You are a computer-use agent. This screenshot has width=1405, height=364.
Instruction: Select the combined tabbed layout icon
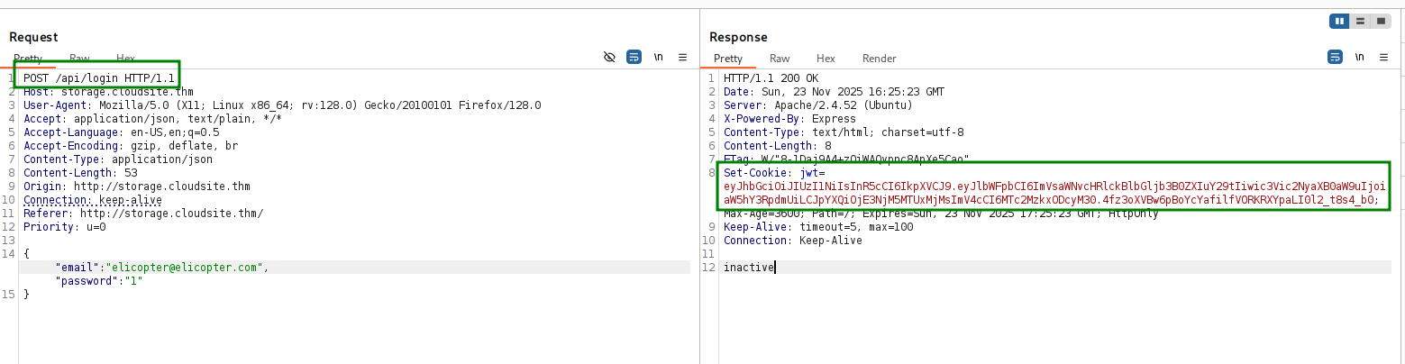point(1381,21)
